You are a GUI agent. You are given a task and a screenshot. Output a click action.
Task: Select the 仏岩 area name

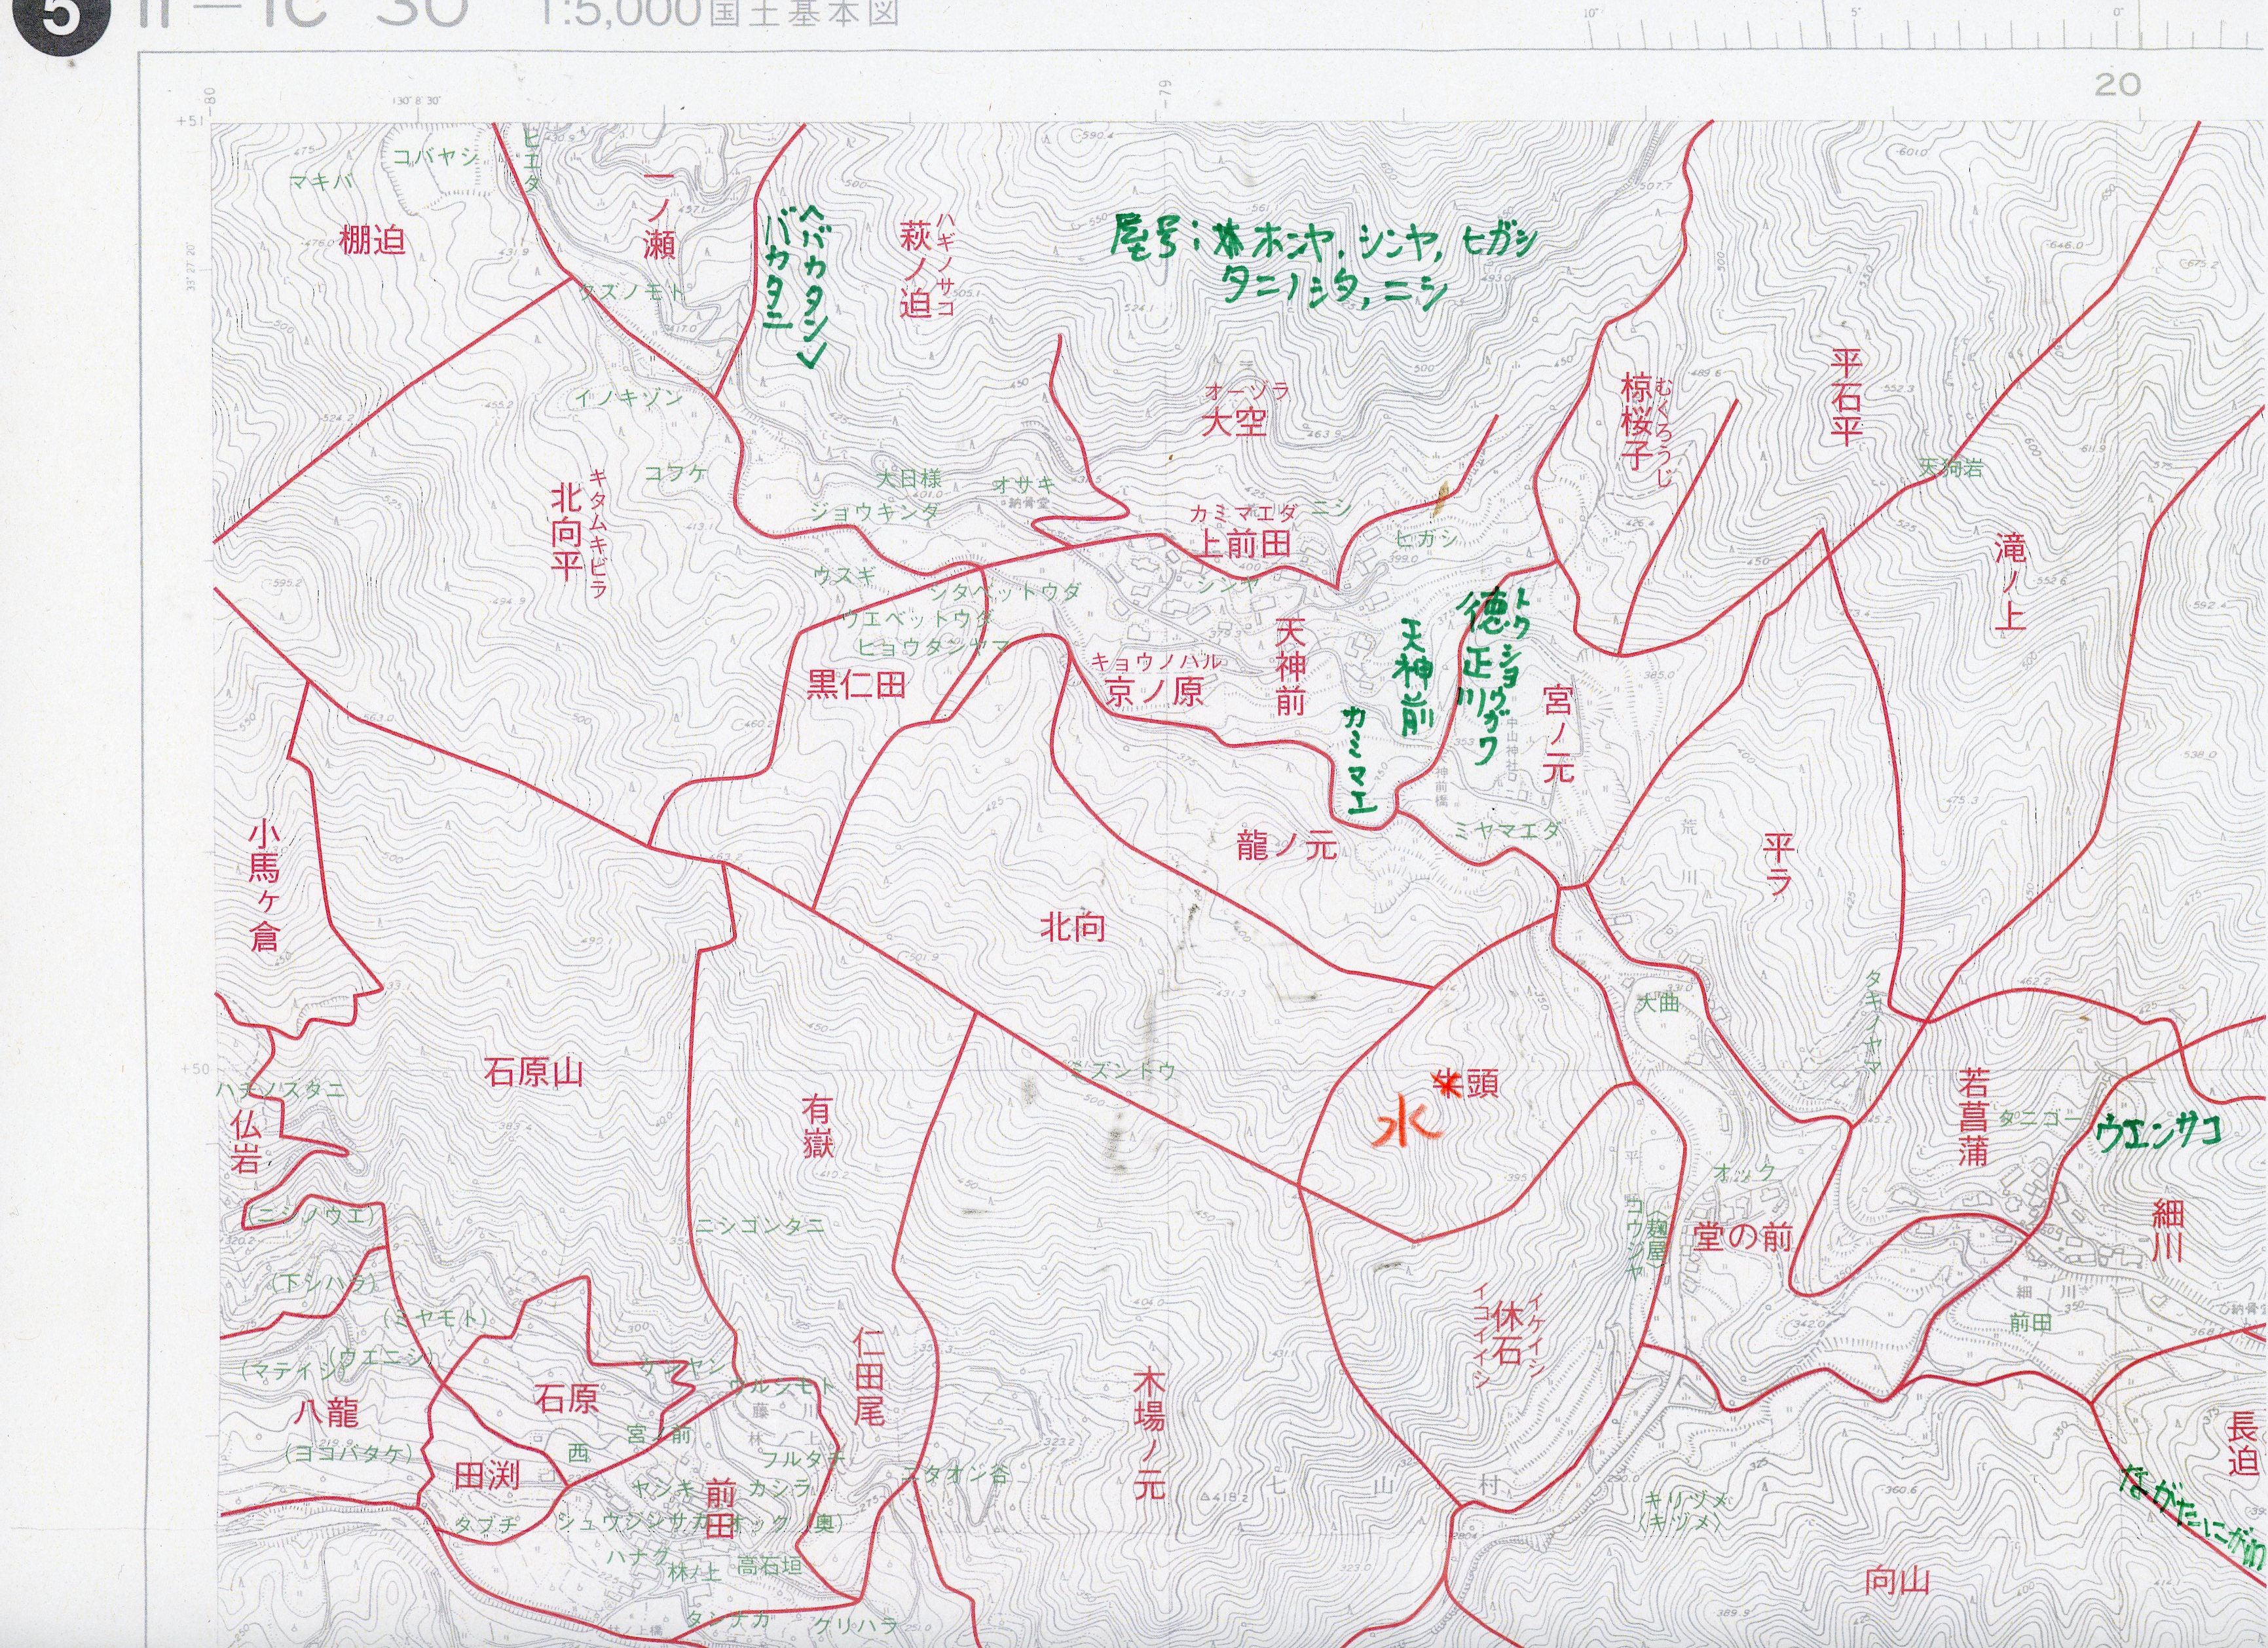coord(246,1142)
